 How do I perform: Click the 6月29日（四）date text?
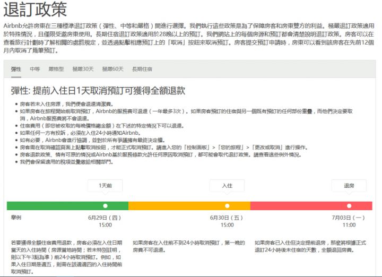[105, 218]
